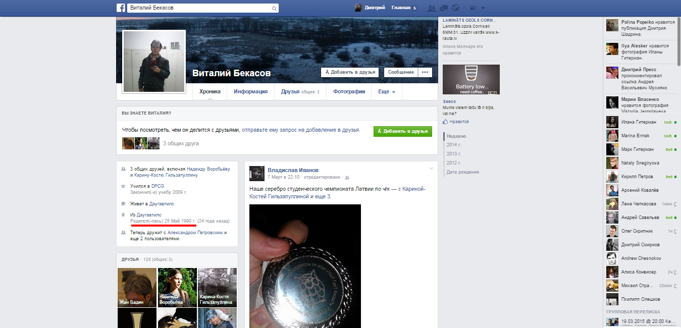Click the Сообщение button
681x328 pixels.
pos(401,72)
